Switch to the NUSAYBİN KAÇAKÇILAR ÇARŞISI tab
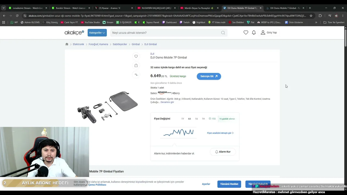This screenshot has width=347, height=195. pos(156,8)
